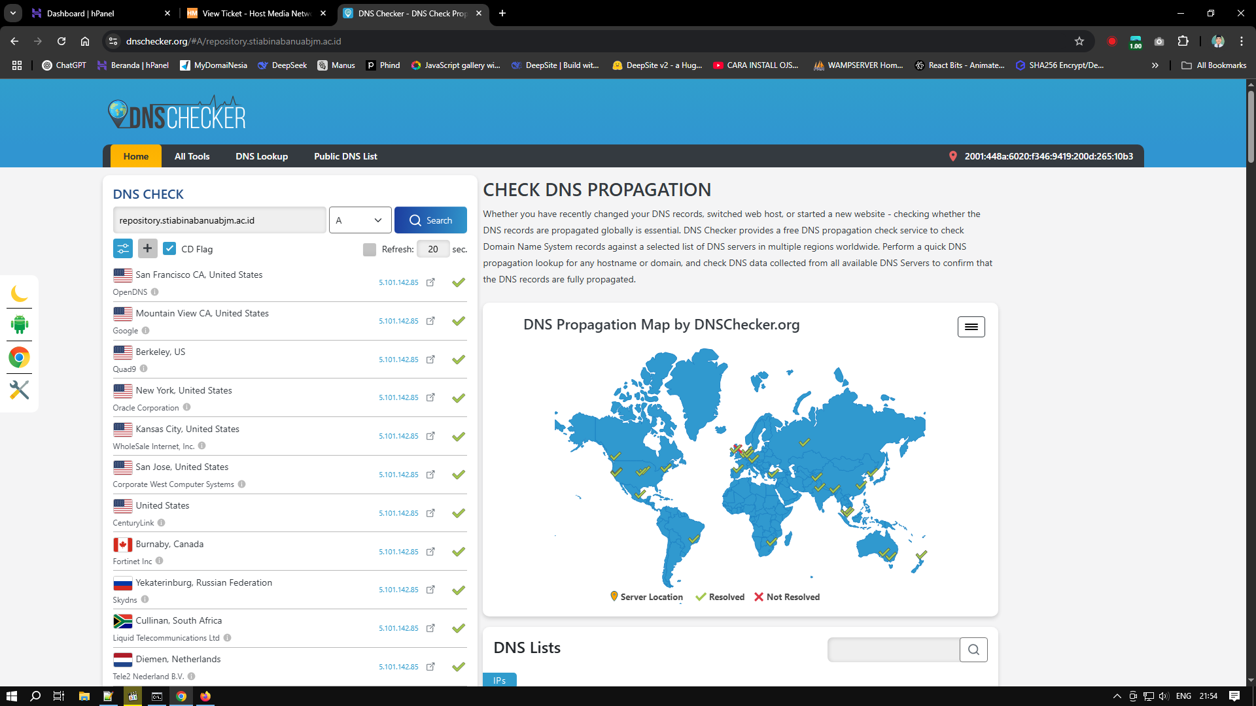Open the propagation map hamburger menu
Screen dimensions: 1256x706
click(x=971, y=327)
